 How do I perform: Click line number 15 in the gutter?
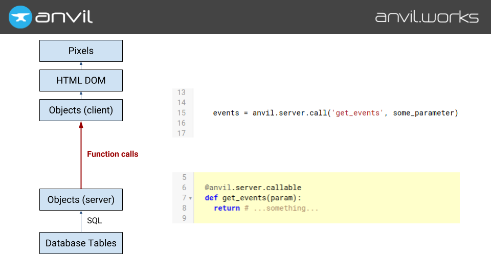click(x=181, y=113)
